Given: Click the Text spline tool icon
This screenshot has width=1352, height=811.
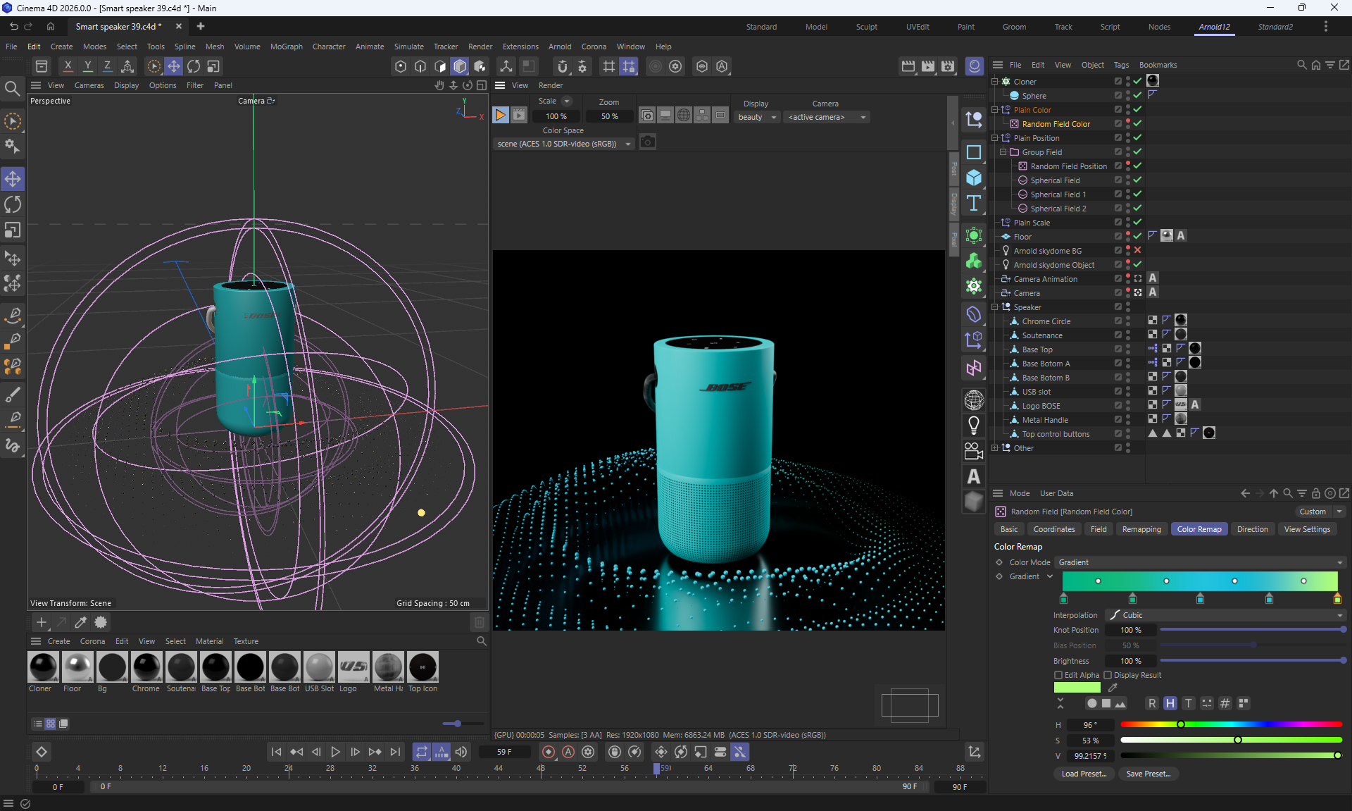Looking at the screenshot, I should click(x=974, y=204).
